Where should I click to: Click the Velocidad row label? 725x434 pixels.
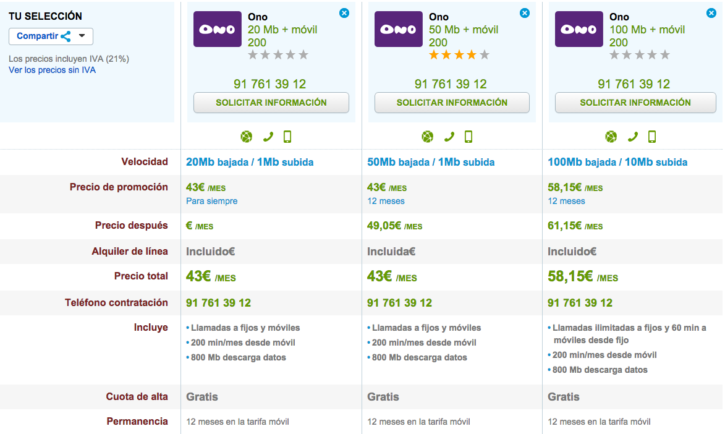(144, 162)
